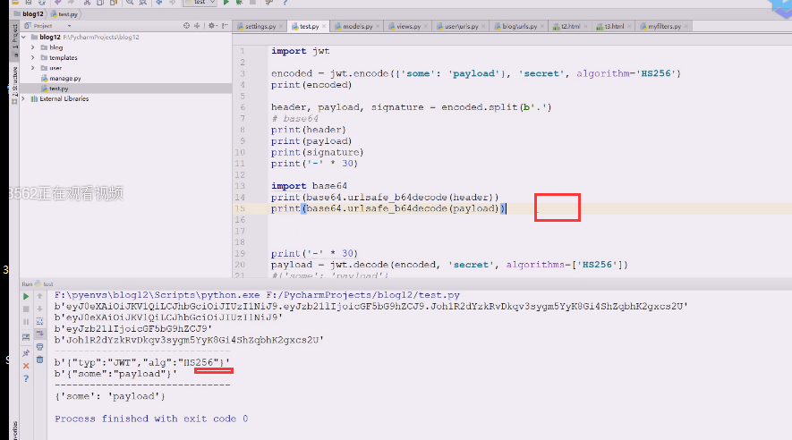Run test from the top toolbar
Viewport: 792px width, 440px height.
226,2
